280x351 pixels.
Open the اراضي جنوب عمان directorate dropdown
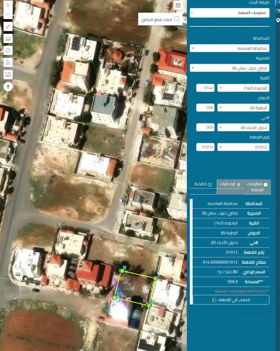click(229, 68)
